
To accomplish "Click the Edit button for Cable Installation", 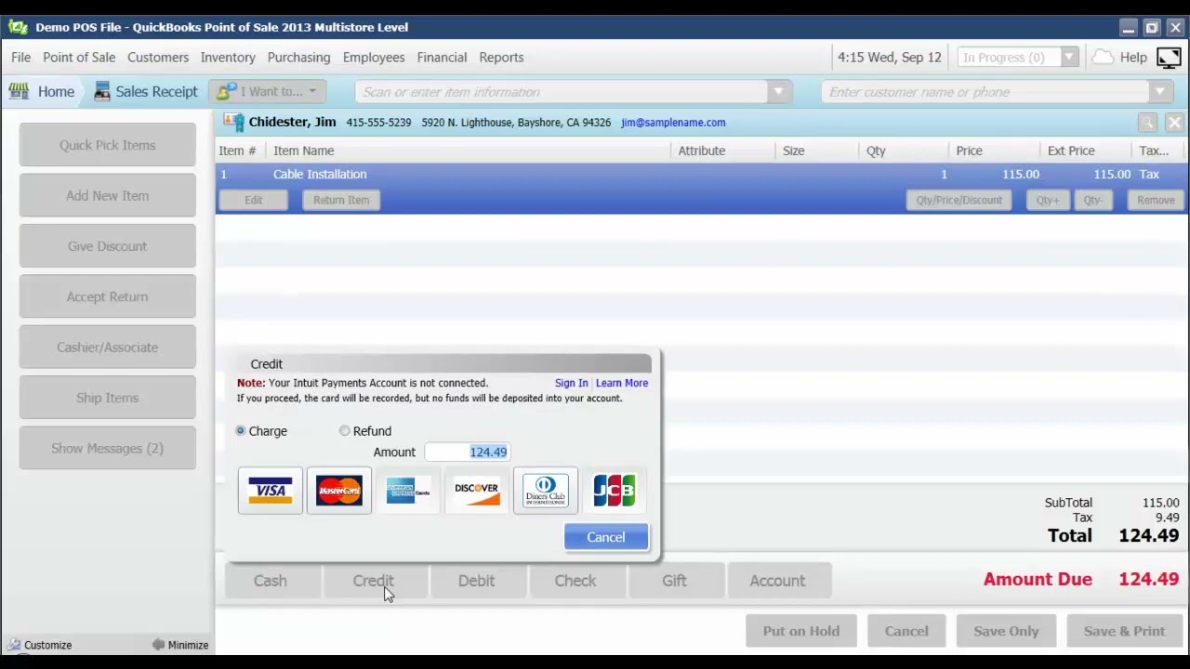I will [254, 200].
